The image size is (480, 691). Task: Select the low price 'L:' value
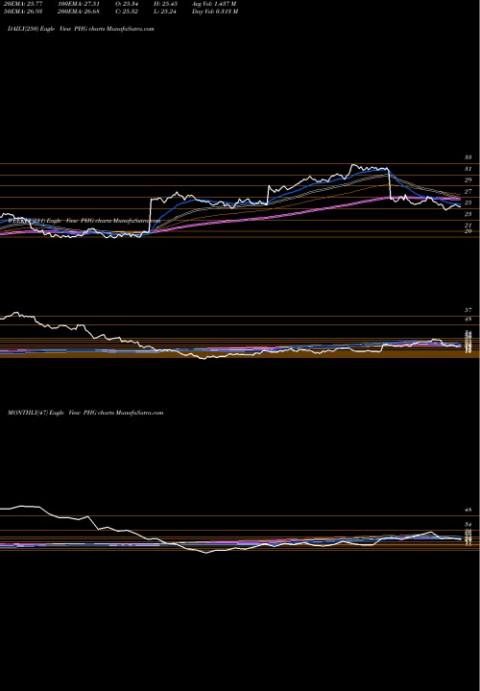167,12
